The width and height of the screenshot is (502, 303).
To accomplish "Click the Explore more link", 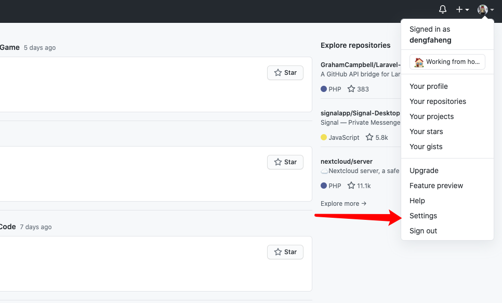I will coord(343,204).
